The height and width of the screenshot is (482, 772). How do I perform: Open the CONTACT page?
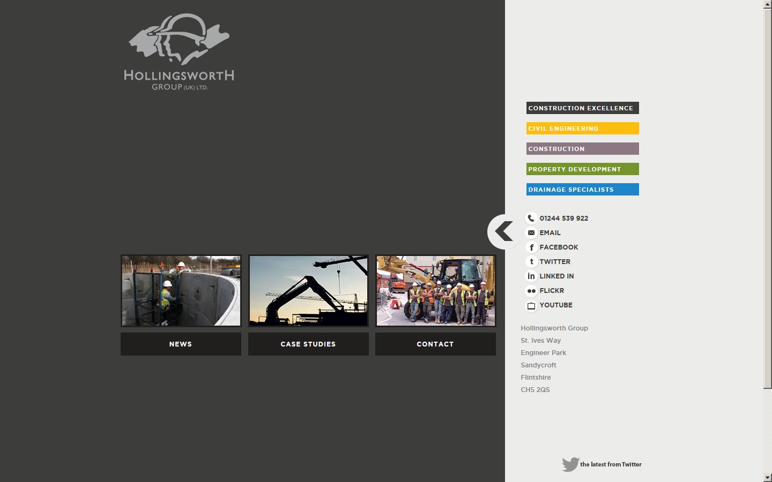click(435, 344)
